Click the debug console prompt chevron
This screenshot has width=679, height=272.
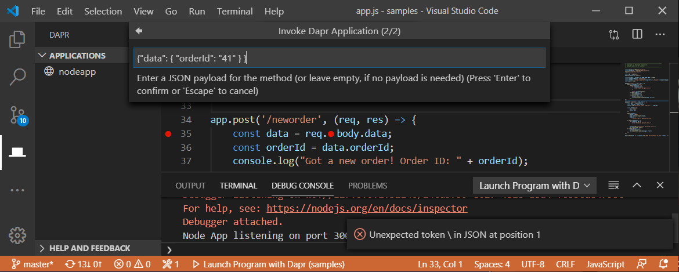pos(169,250)
